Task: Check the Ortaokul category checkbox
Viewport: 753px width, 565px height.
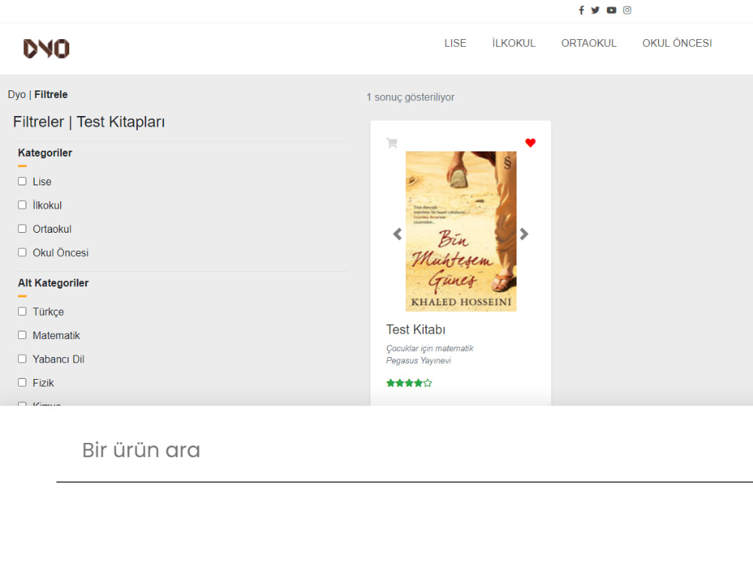Action: pos(22,229)
